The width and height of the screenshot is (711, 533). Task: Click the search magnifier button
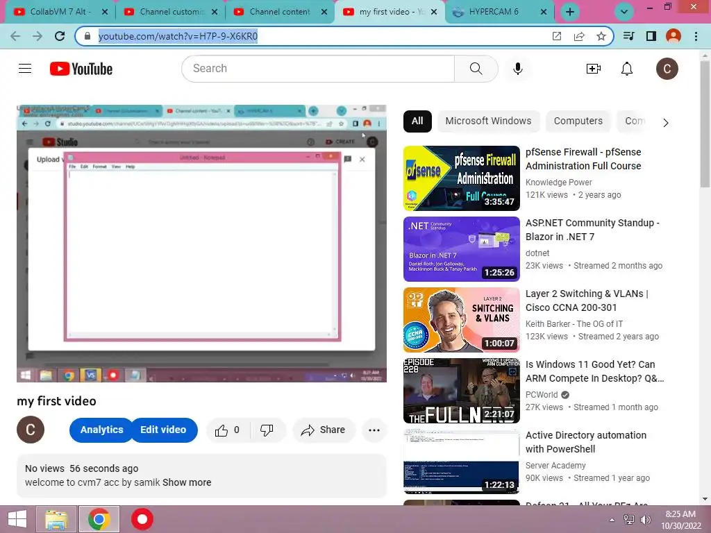[x=476, y=69]
